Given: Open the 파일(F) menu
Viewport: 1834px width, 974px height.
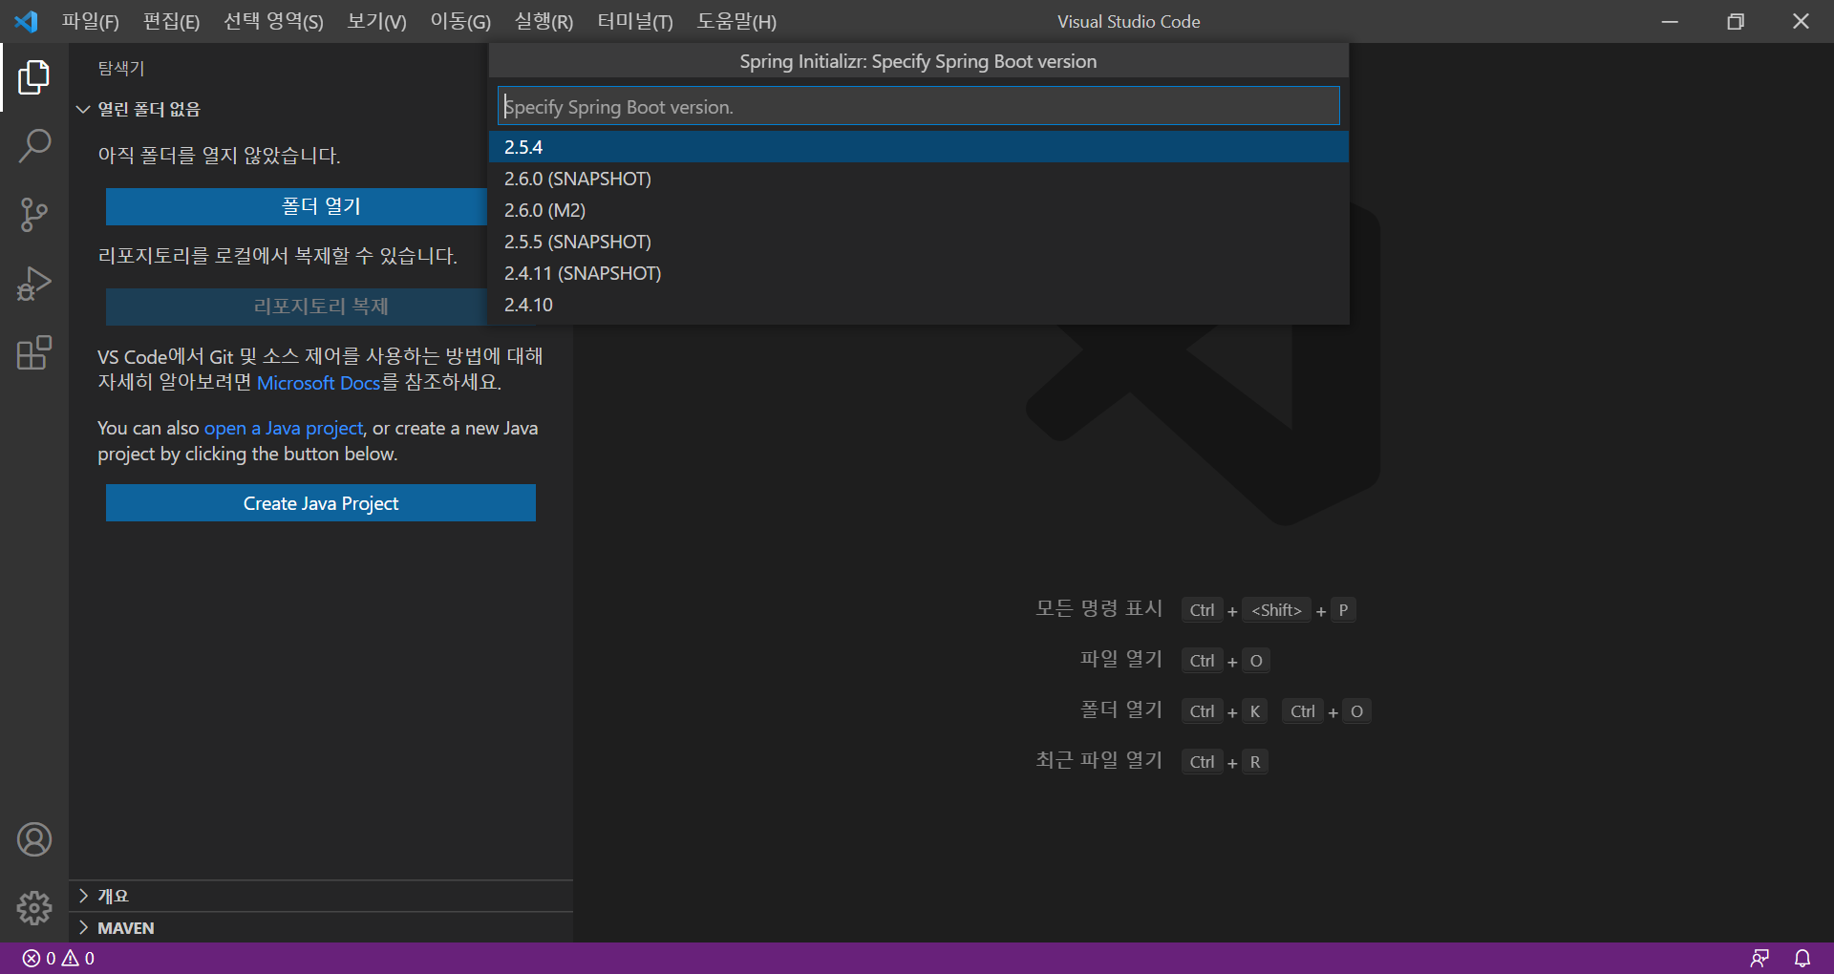Looking at the screenshot, I should pos(91,21).
